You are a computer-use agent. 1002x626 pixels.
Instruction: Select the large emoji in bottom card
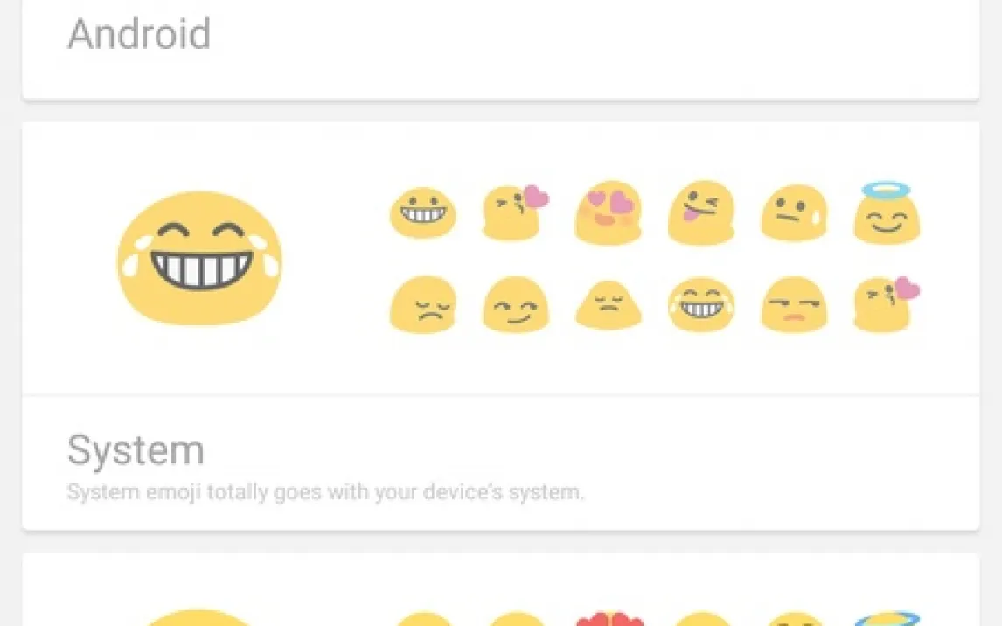(x=199, y=617)
